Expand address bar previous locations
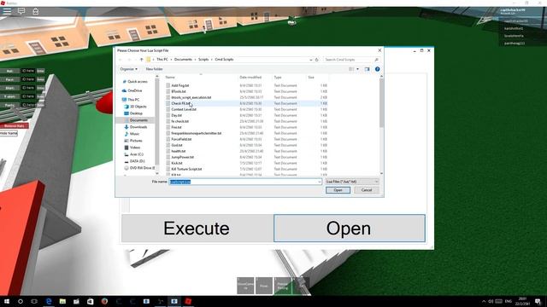This screenshot has height=307, width=547. (311, 60)
